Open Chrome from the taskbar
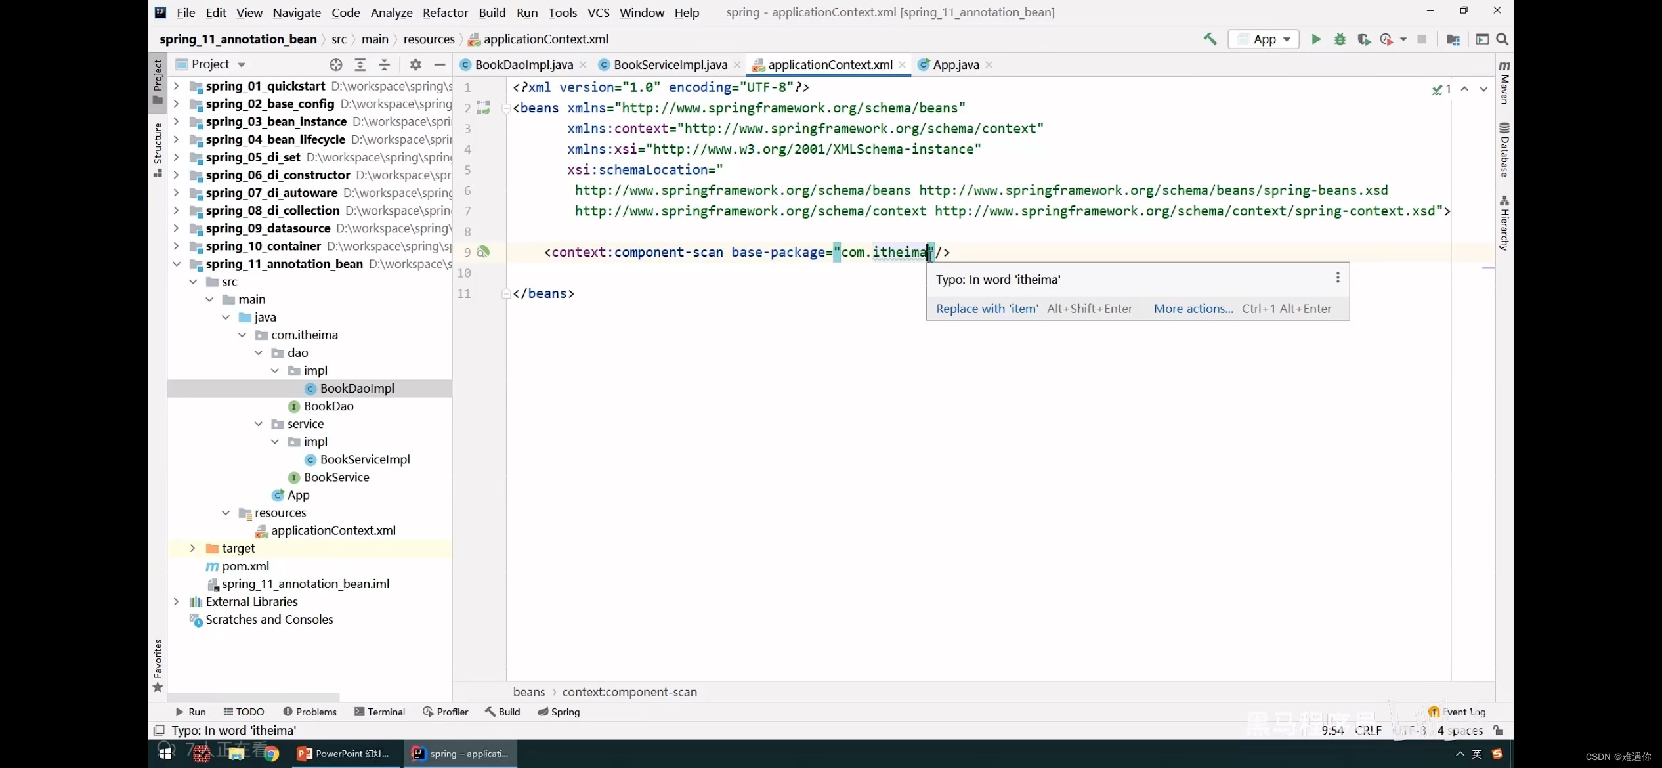 click(271, 754)
